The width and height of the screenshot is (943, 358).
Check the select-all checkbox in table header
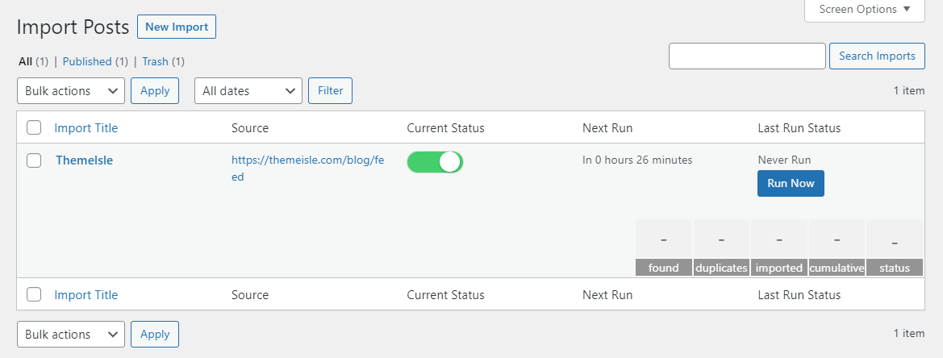pos(34,127)
